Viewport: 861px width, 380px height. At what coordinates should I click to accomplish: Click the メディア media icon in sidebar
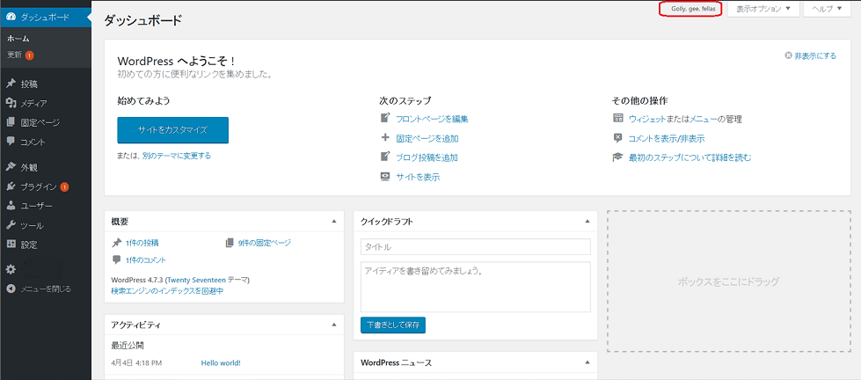(11, 104)
